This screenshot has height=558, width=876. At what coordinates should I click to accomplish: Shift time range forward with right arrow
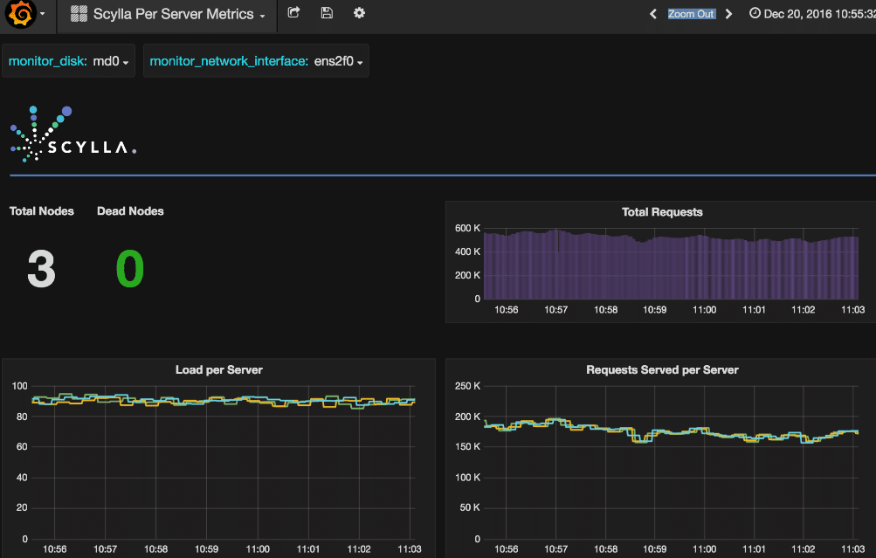coord(729,14)
